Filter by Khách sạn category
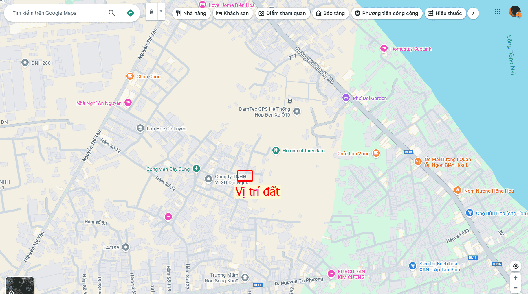528x294 pixels. coord(232,13)
